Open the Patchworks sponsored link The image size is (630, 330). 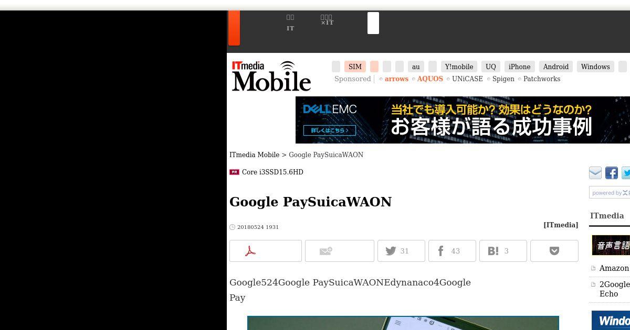pyautogui.click(x=542, y=79)
